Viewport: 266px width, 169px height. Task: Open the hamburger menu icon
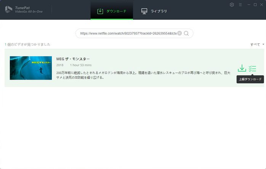pos(240,5)
